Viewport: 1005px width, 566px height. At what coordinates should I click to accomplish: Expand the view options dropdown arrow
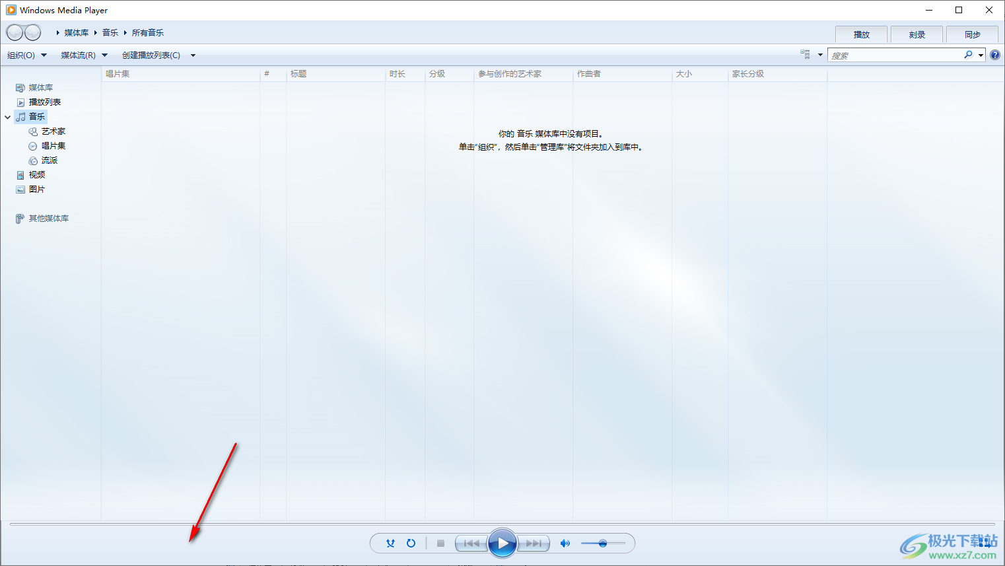click(x=820, y=55)
